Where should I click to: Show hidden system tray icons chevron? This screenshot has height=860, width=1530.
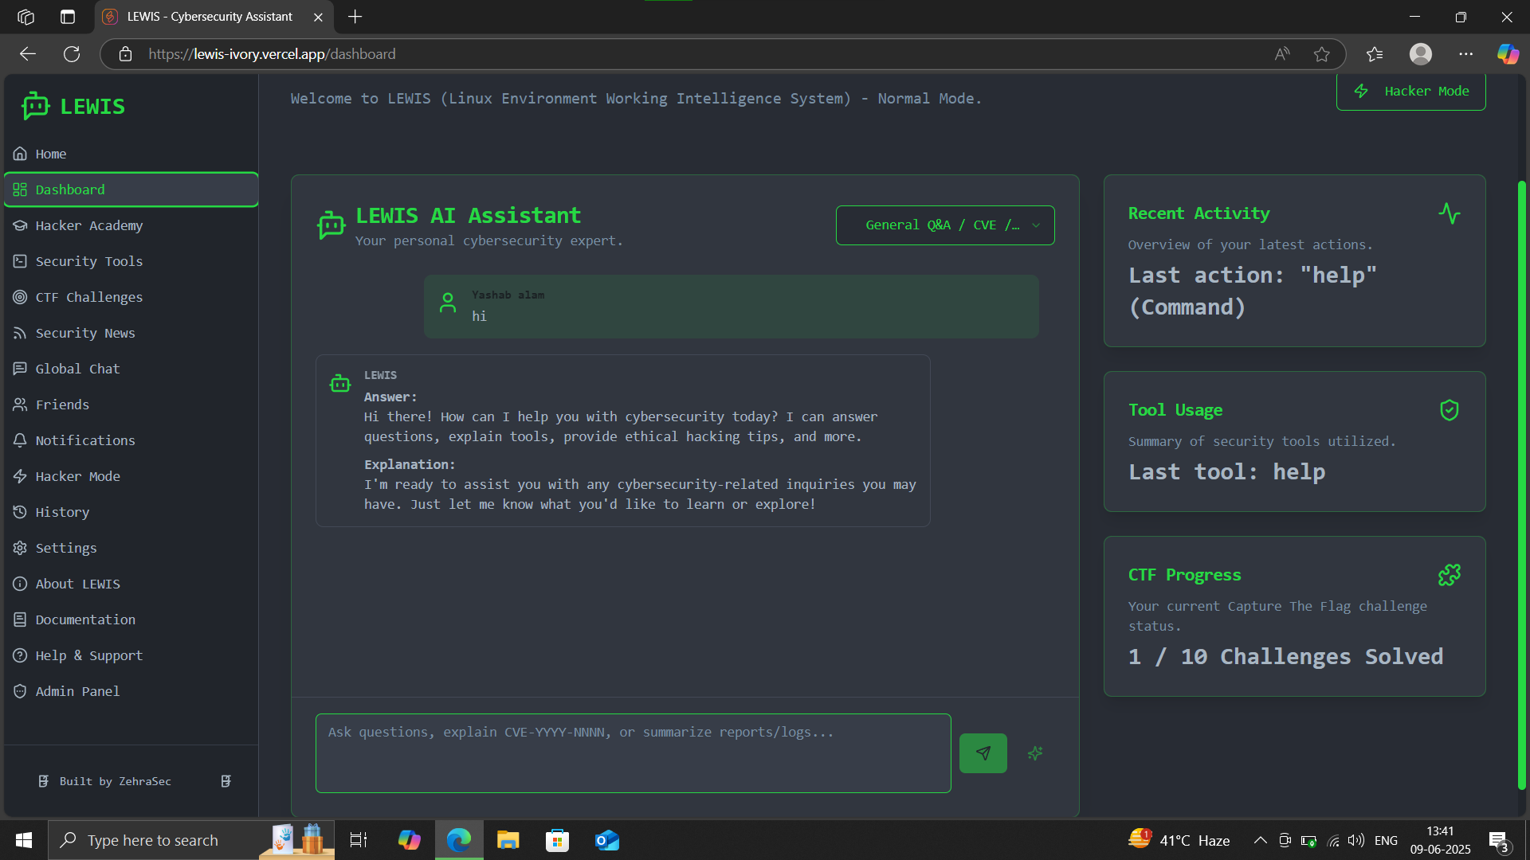[1260, 840]
